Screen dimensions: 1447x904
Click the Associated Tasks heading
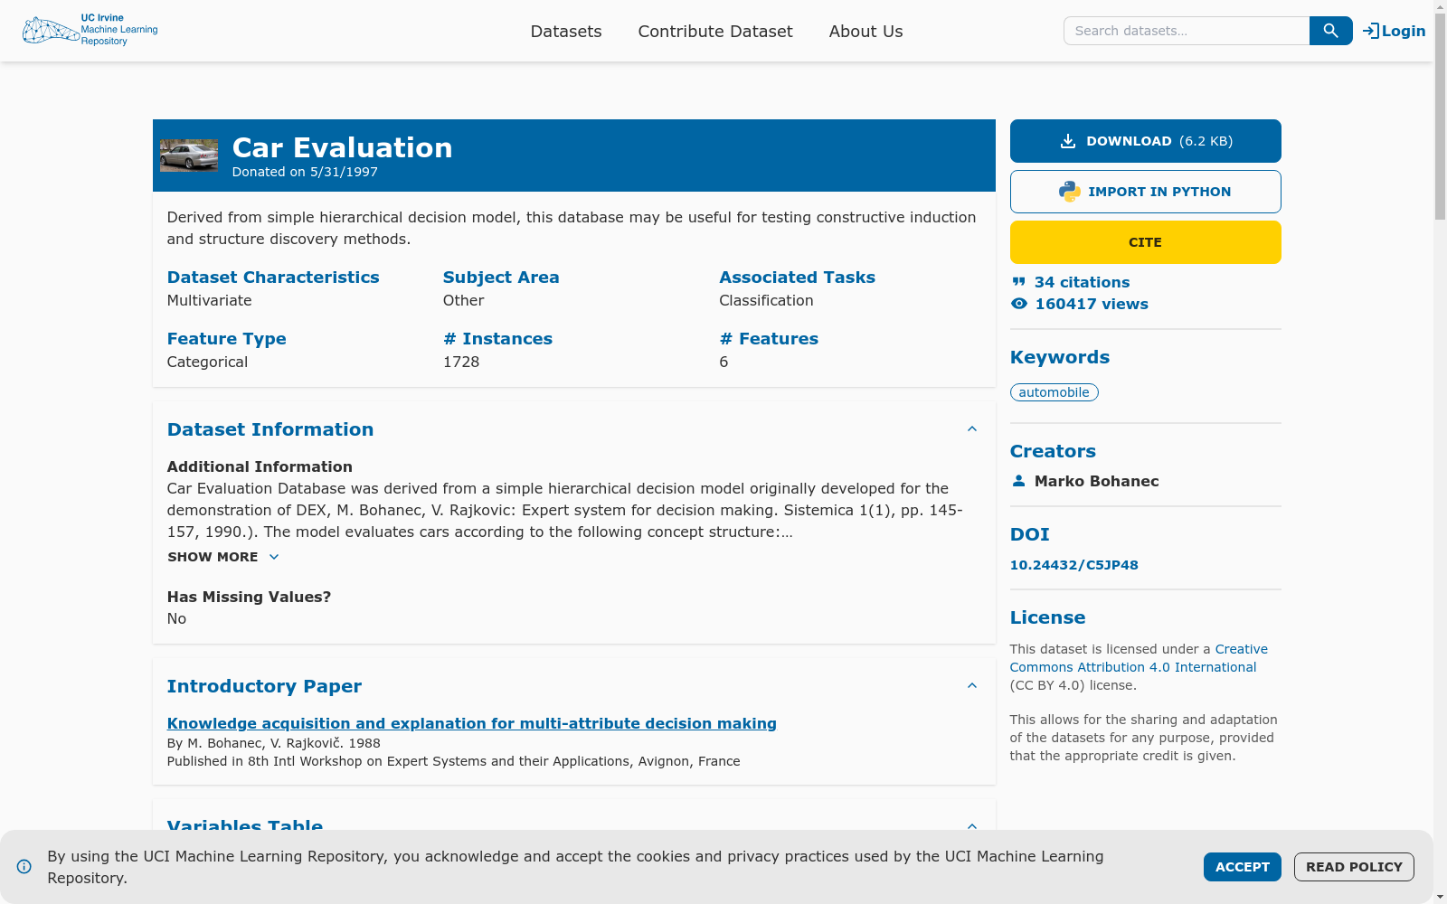[x=797, y=278]
